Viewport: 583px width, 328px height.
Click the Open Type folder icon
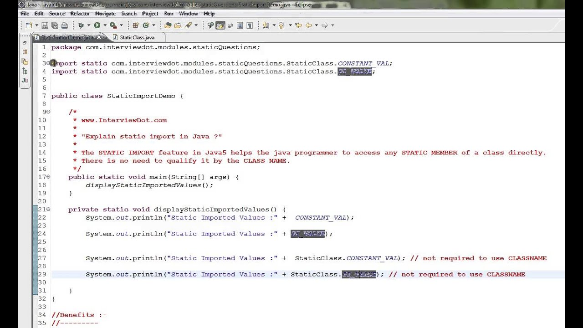pyautogui.click(x=168, y=25)
